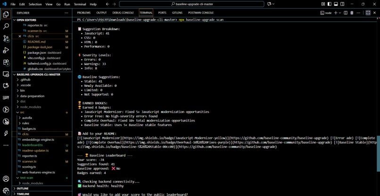Open the File menu
Screen dimensions: 380x196
pos(13,4)
